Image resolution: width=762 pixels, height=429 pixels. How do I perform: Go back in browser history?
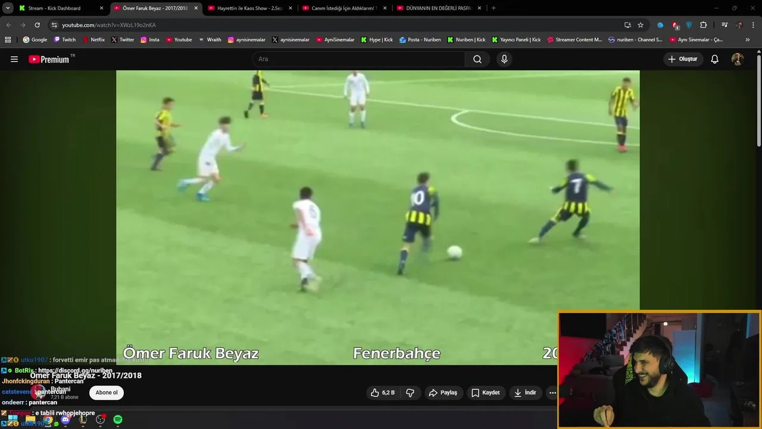click(8, 25)
